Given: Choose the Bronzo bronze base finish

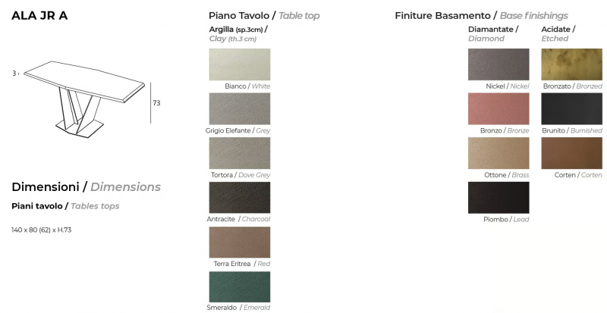Looking at the screenshot, I should point(498,108).
